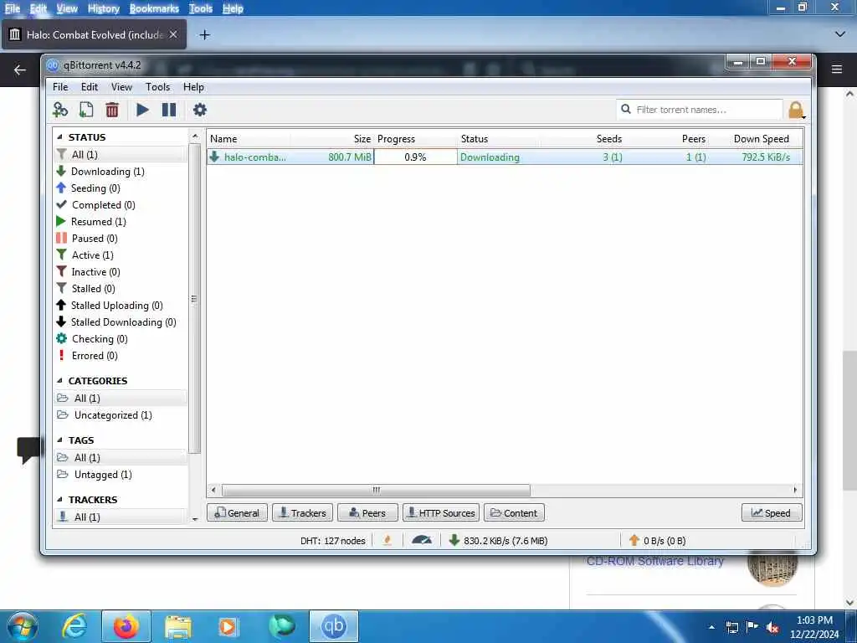Click the padlock lock-UI icon
This screenshot has width=857, height=643.
pos(796,110)
